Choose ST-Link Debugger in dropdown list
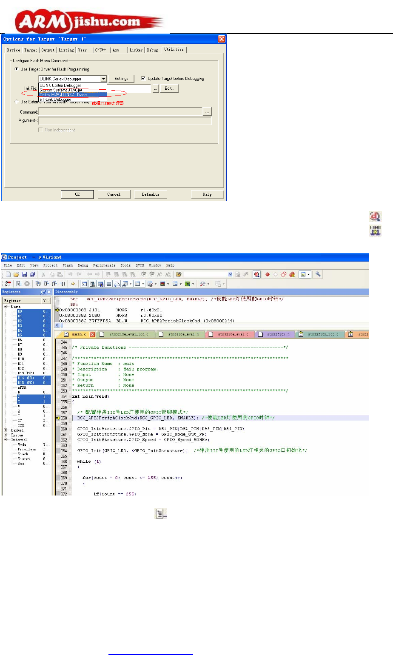The height and width of the screenshot is (655, 393). [72, 99]
